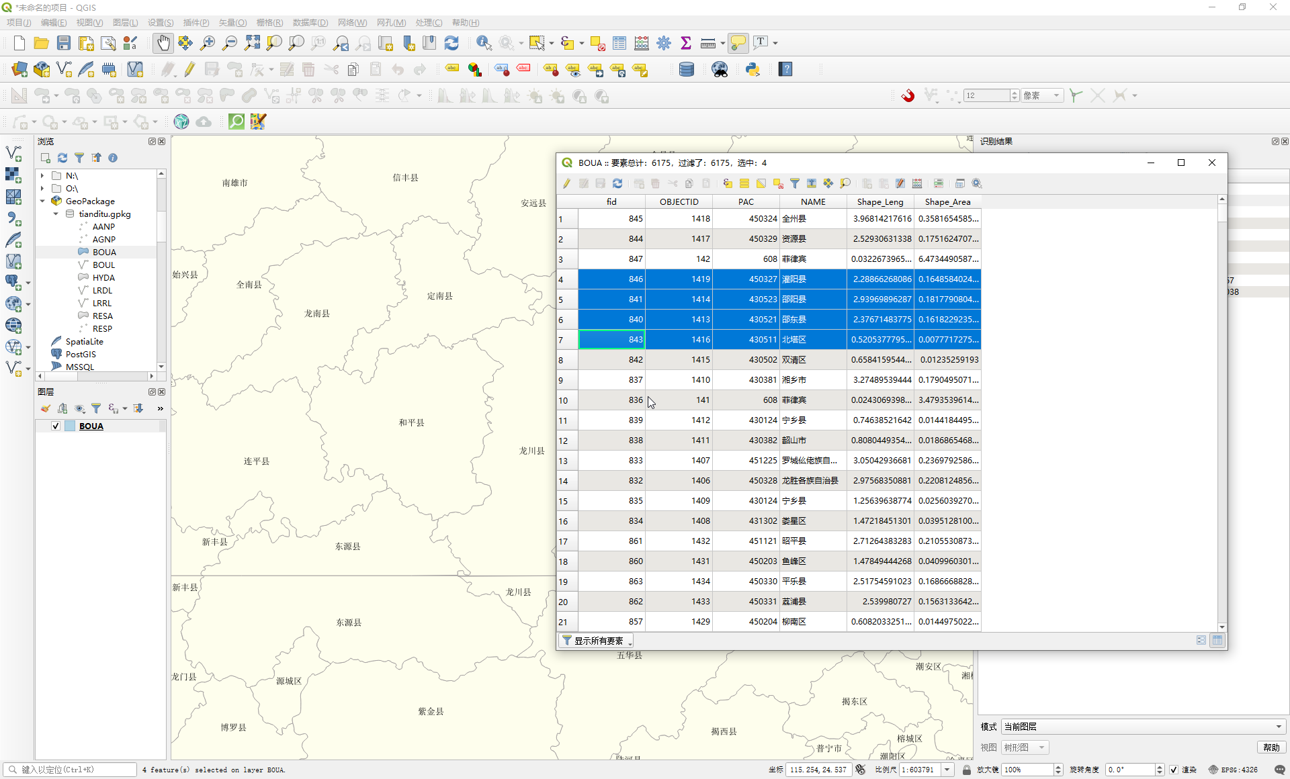Click the Zoom In magnifier tool
This screenshot has width=1290, height=779.
(208, 43)
